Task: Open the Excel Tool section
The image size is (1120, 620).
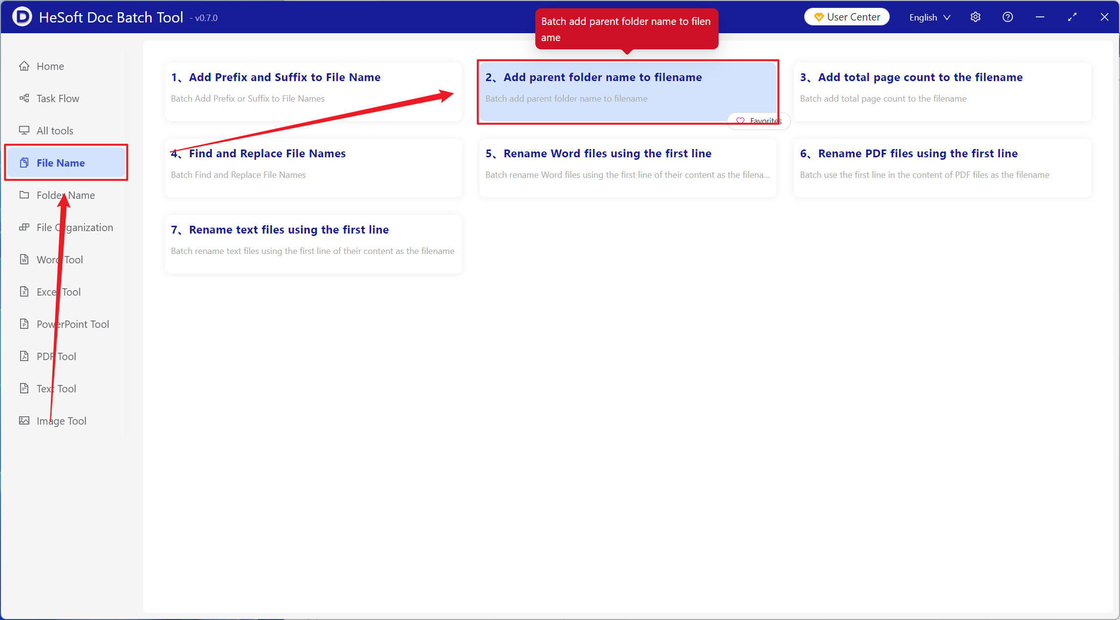Action: point(59,292)
